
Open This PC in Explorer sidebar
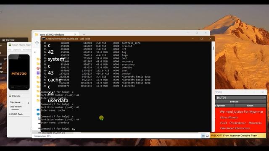38,114
